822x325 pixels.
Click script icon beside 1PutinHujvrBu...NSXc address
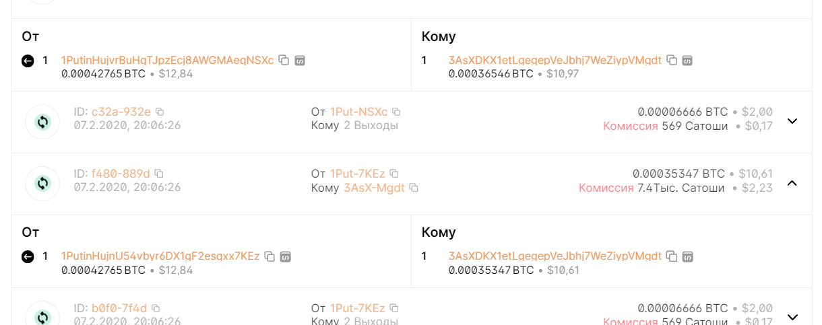pyautogui.click(x=300, y=61)
